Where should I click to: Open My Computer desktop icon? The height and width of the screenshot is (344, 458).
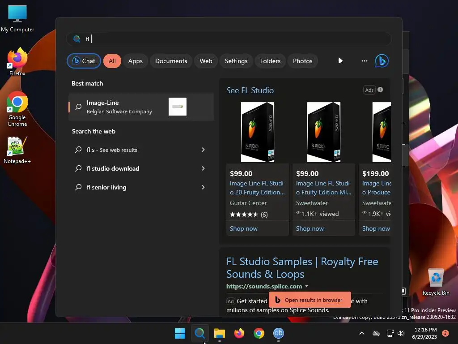17,19
